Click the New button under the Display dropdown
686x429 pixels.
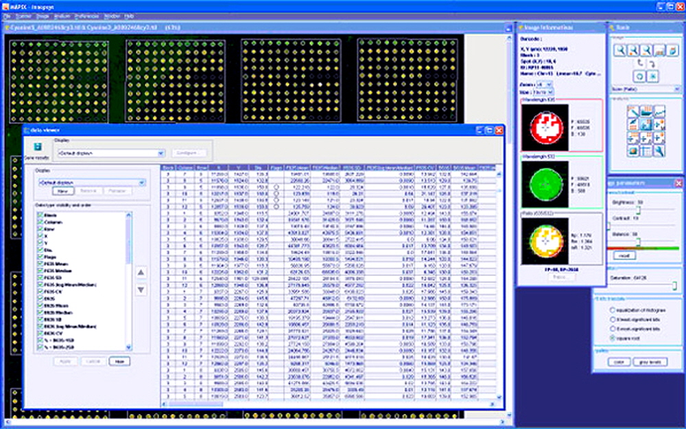(62, 191)
